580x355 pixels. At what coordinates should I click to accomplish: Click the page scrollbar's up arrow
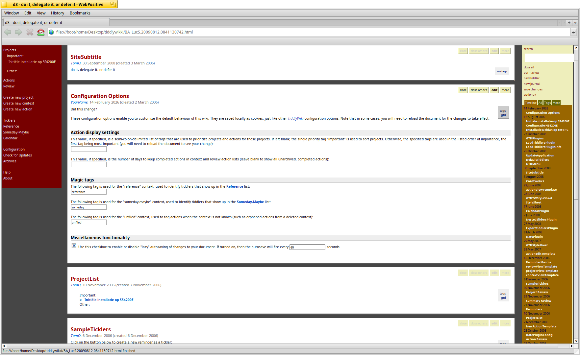click(x=576, y=48)
